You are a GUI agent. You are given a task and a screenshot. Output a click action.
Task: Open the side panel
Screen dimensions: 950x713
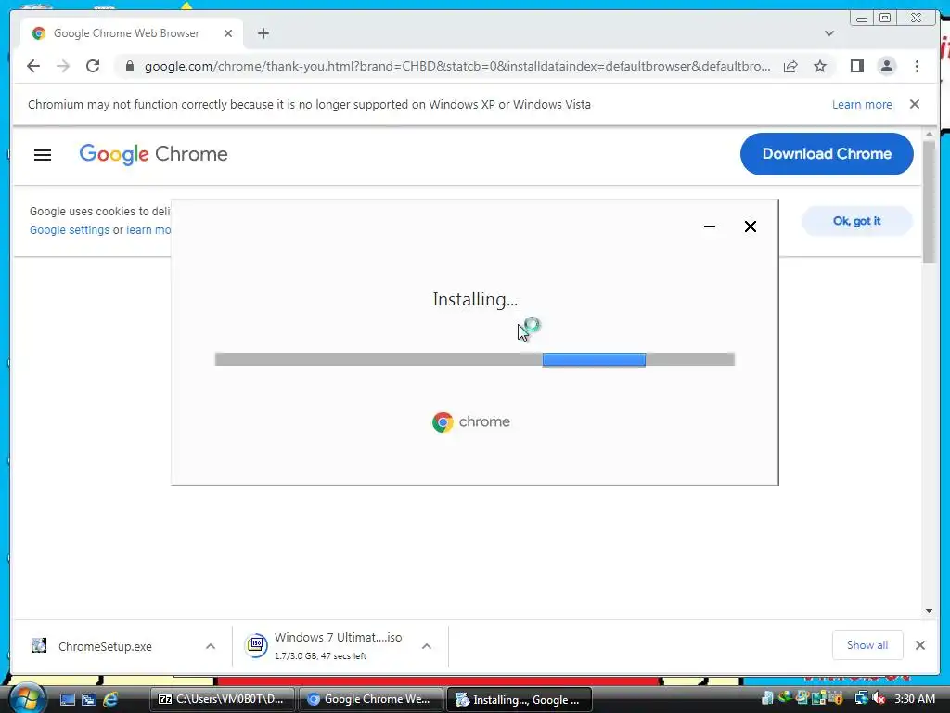[x=856, y=66]
